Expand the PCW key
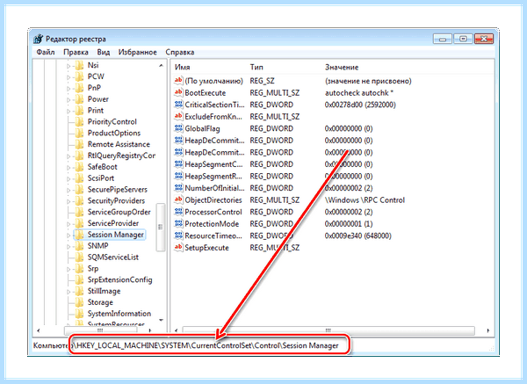This screenshot has height=384, width=527. [69, 77]
